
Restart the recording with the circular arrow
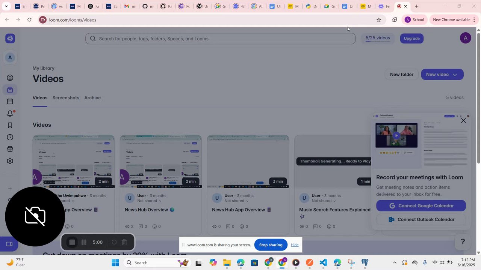(114, 242)
